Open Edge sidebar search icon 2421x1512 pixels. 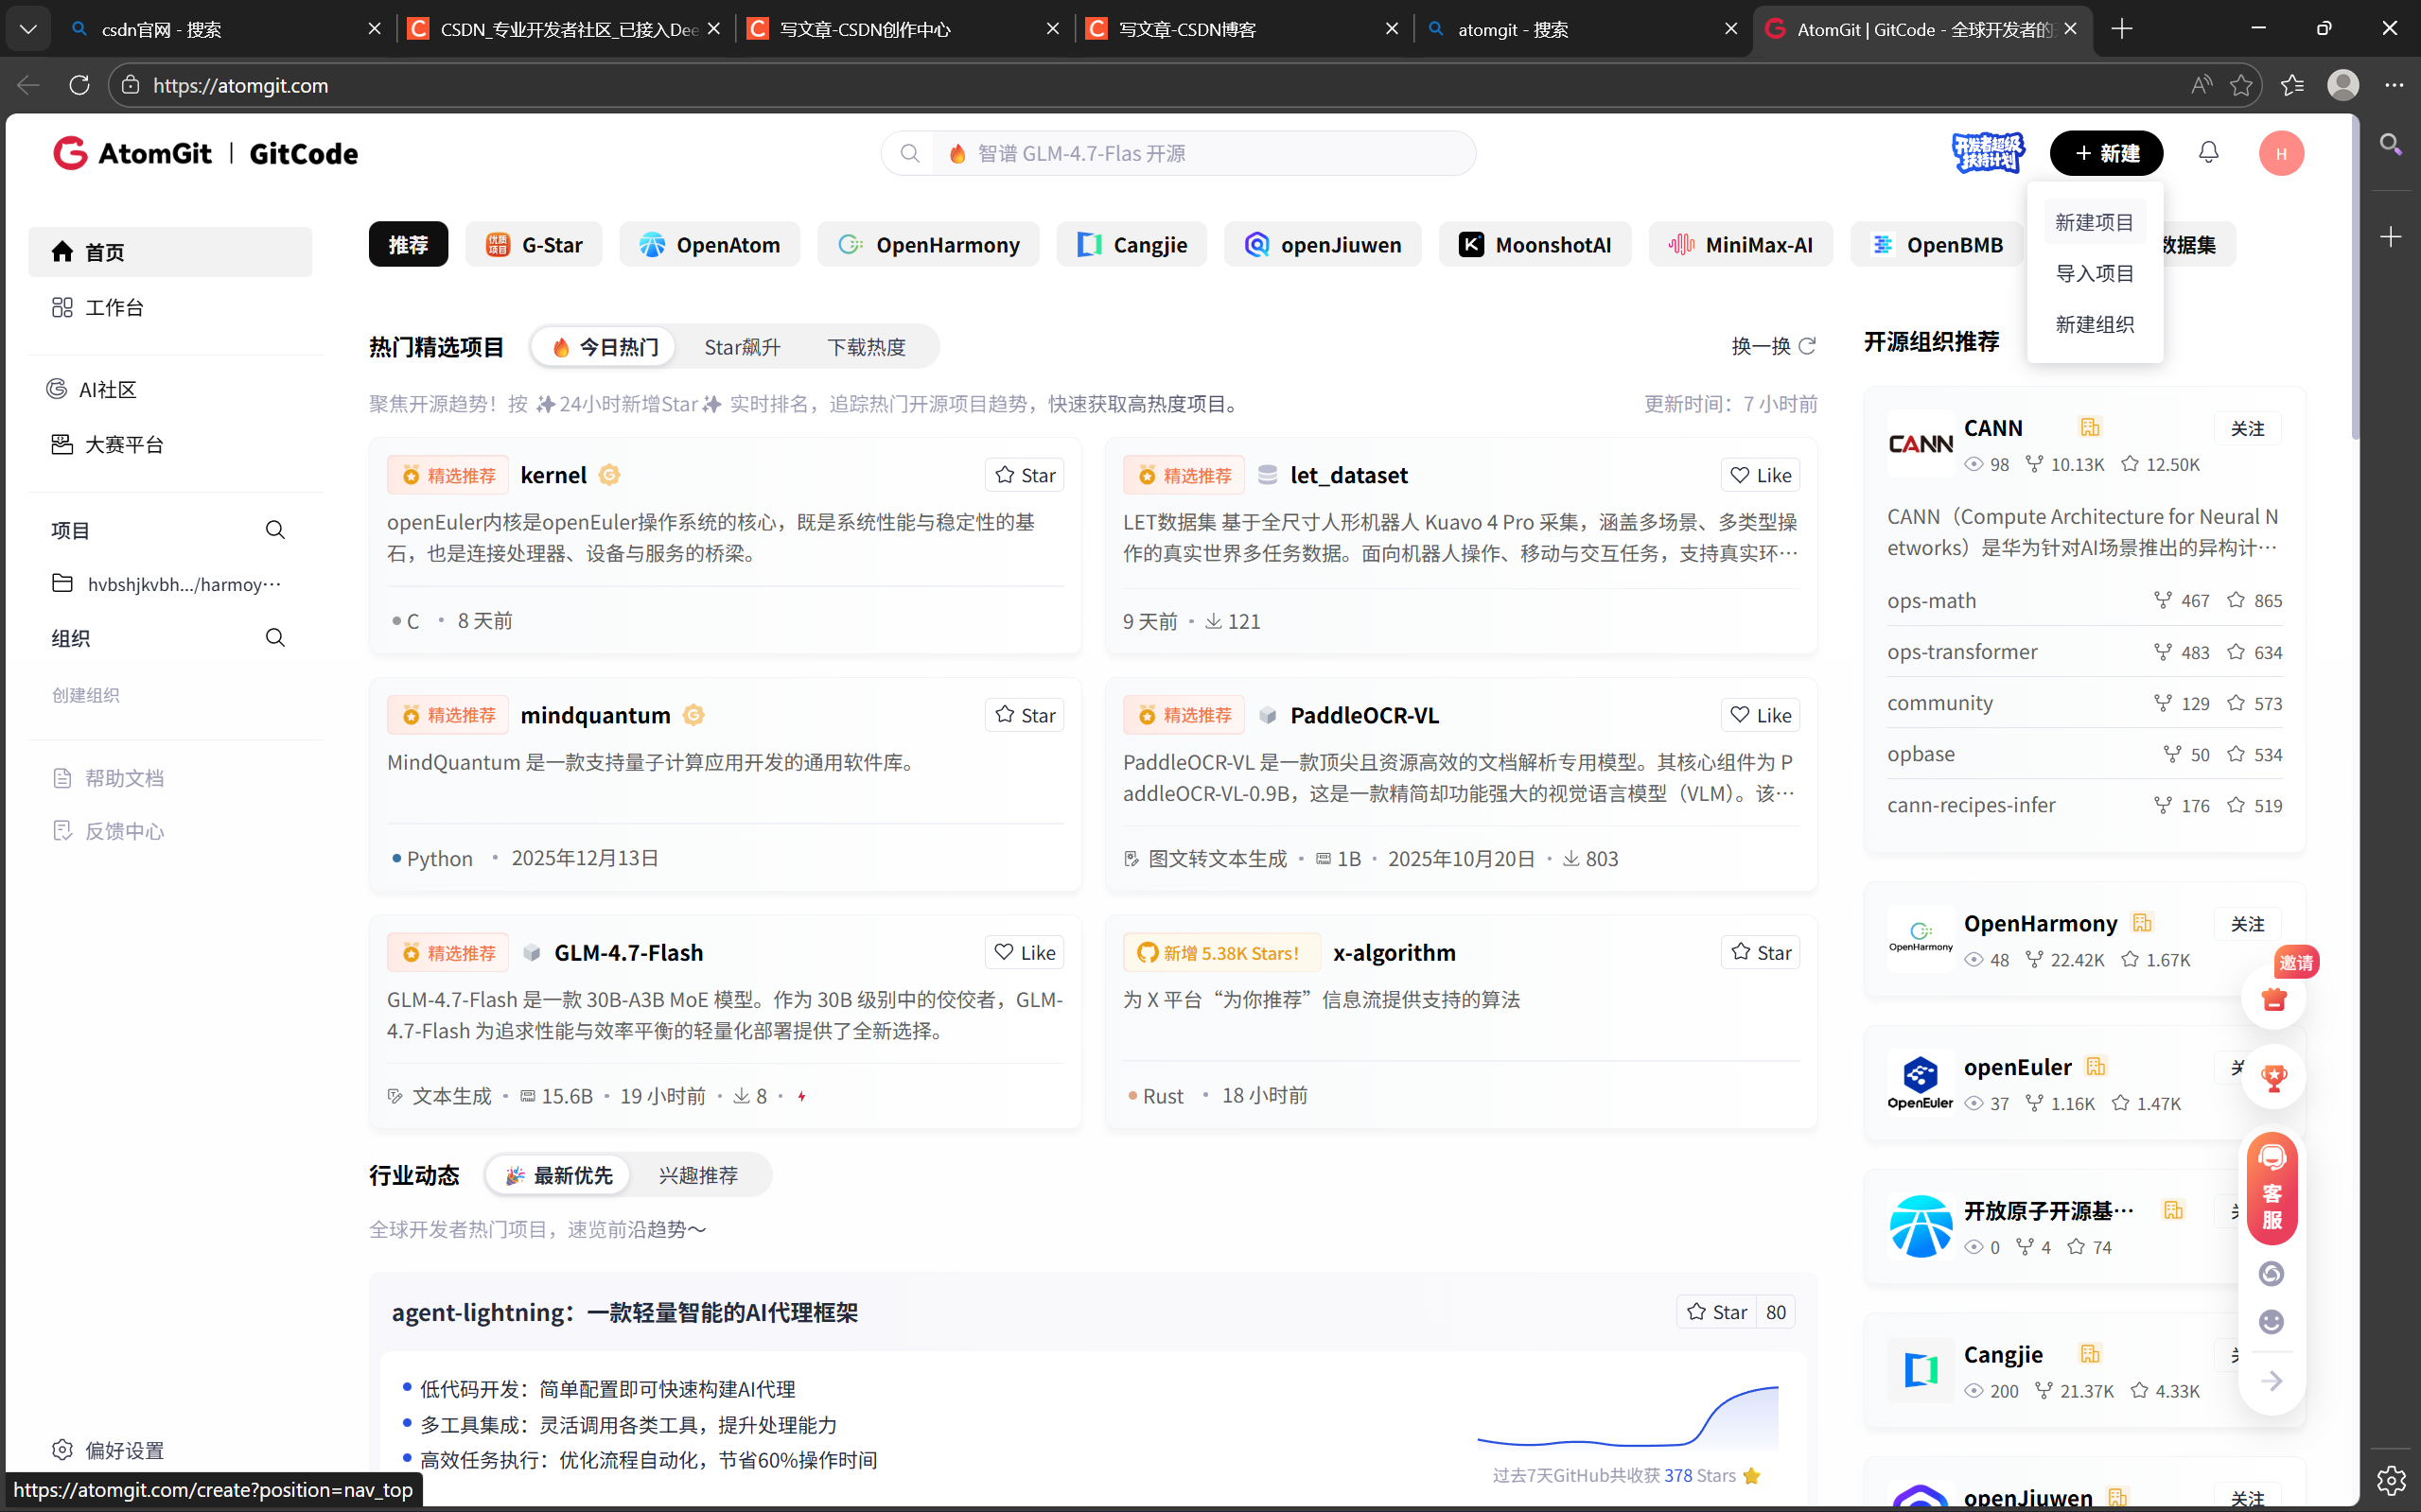pos(2391,144)
